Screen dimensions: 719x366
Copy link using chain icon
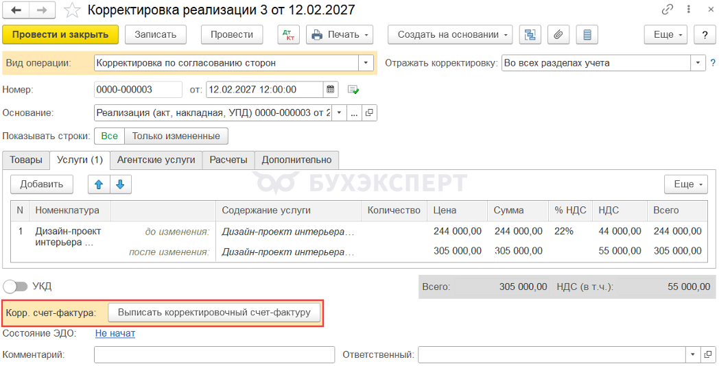pos(667,10)
